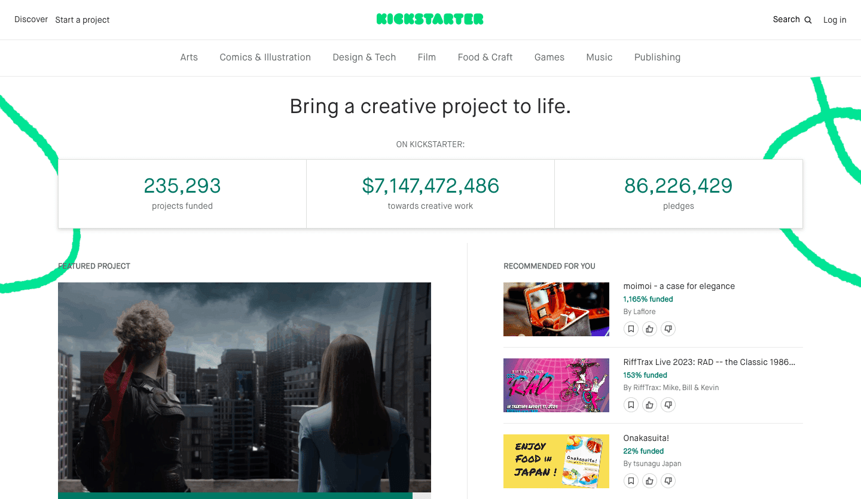Click the featured project image
The width and height of the screenshot is (861, 499).
click(245, 388)
